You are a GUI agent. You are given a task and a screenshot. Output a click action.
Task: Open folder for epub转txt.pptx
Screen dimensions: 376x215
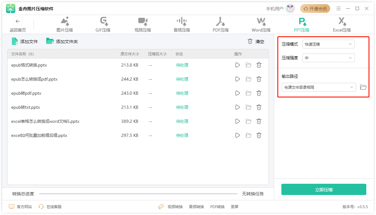pyautogui.click(x=248, y=107)
